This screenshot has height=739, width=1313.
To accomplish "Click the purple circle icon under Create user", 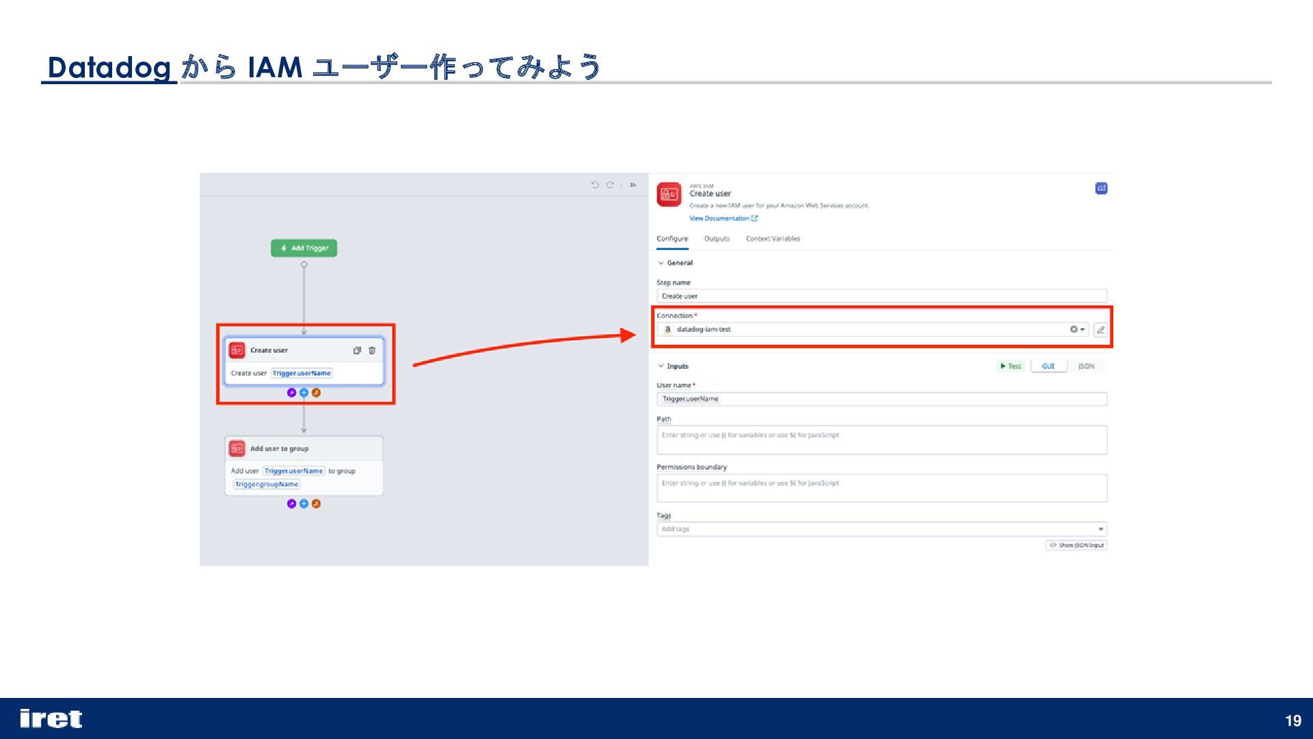I will click(291, 393).
